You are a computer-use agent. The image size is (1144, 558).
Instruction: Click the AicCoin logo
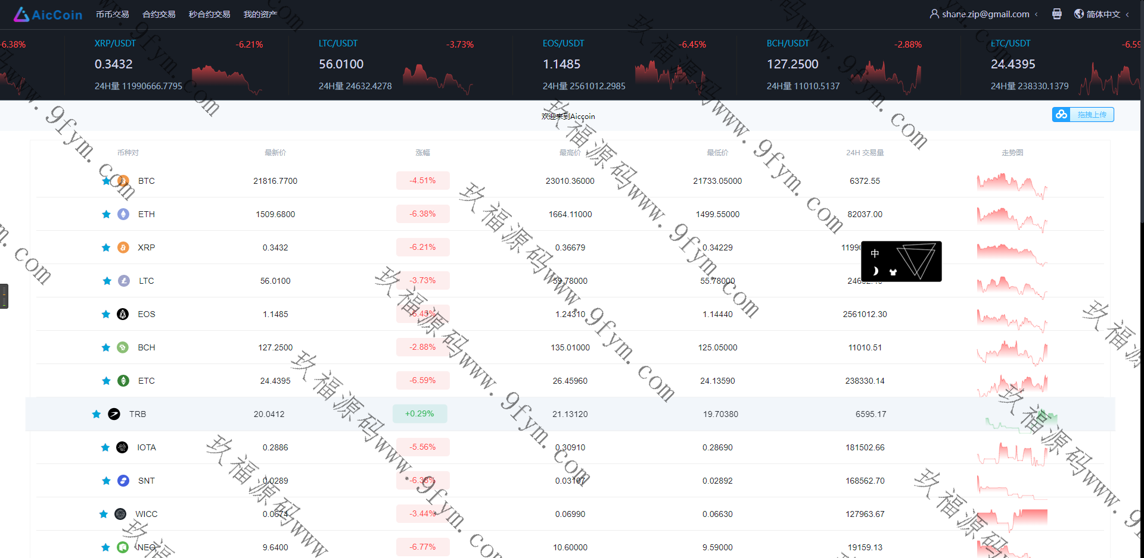tap(48, 14)
